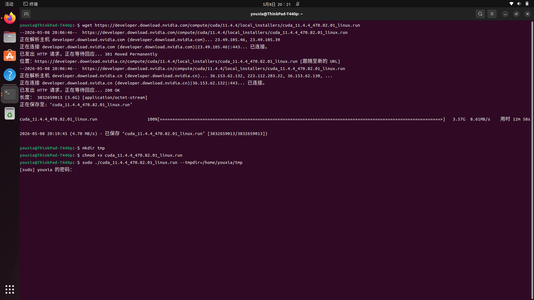The height and width of the screenshot is (300, 534).
Task: Click the nvidia.cn redirect URL after 位置
Action: coord(166,61)
